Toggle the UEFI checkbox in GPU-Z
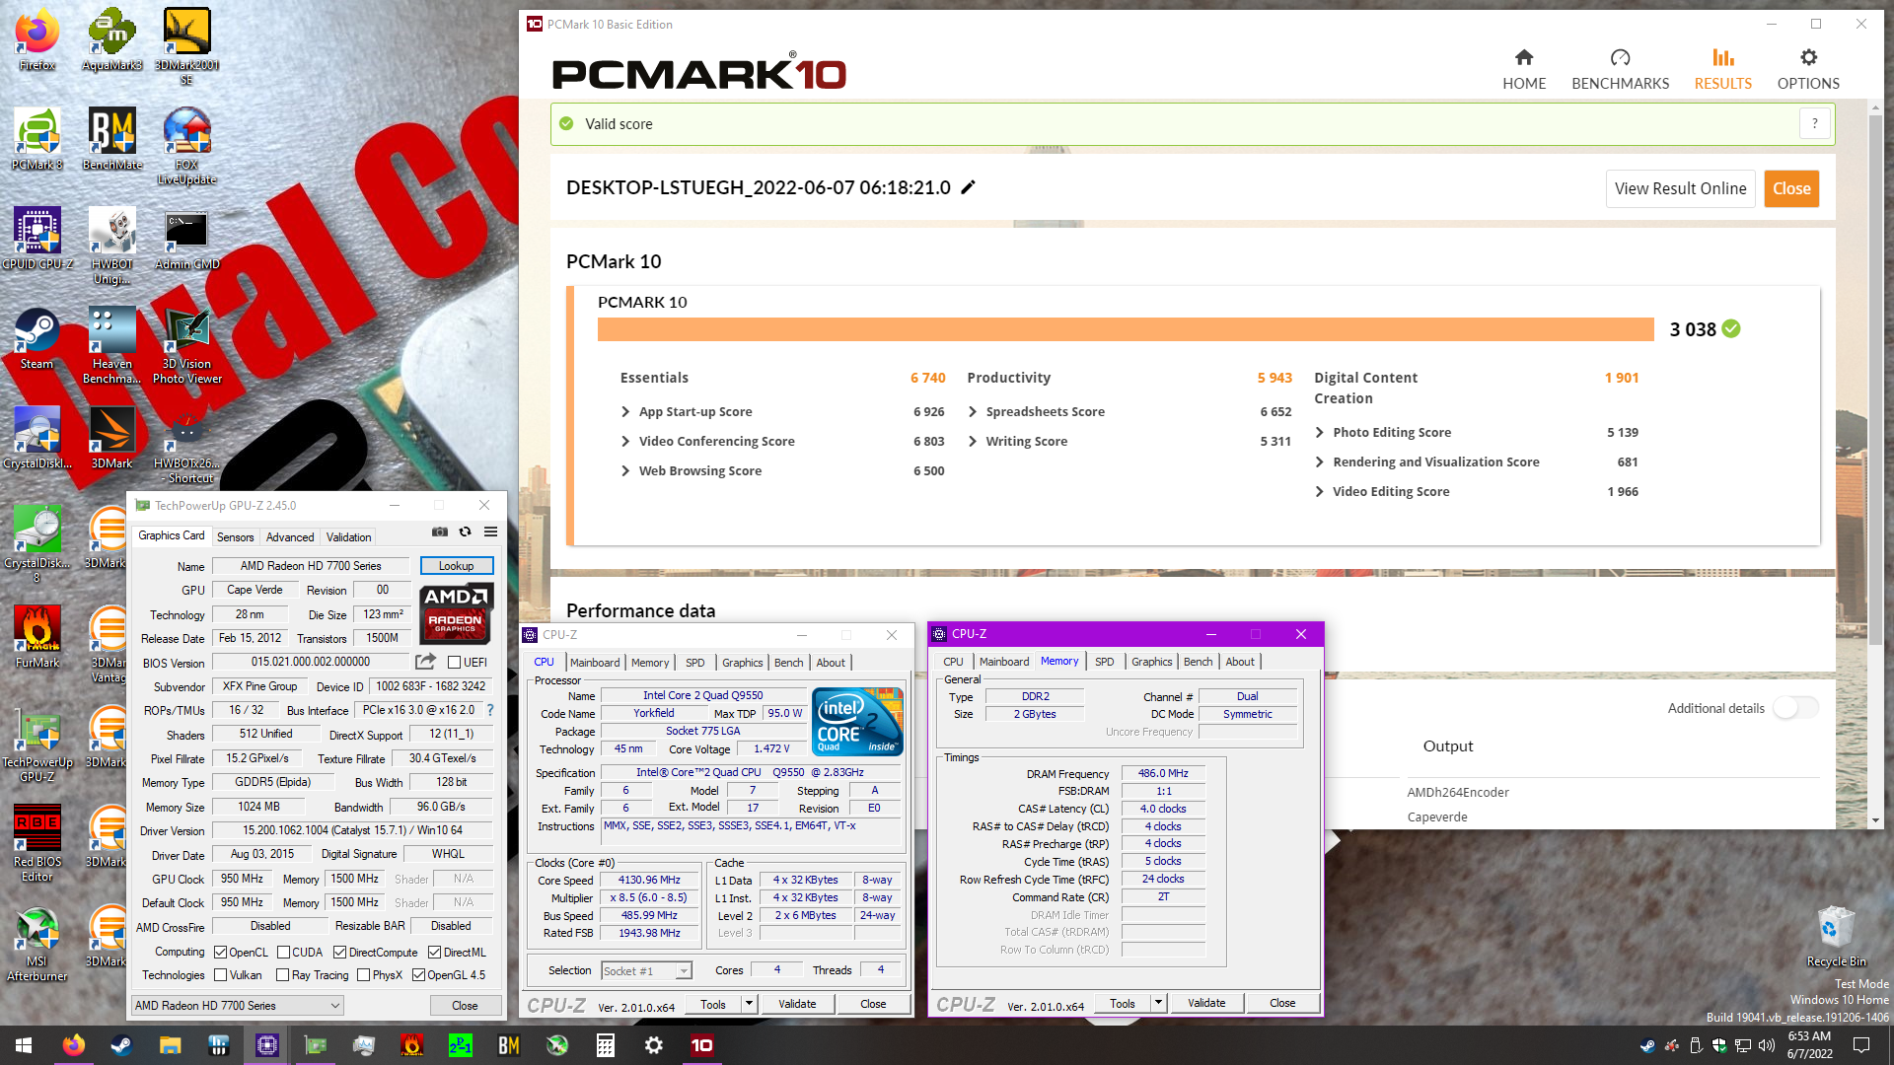Image resolution: width=1894 pixels, height=1065 pixels. coord(454,663)
